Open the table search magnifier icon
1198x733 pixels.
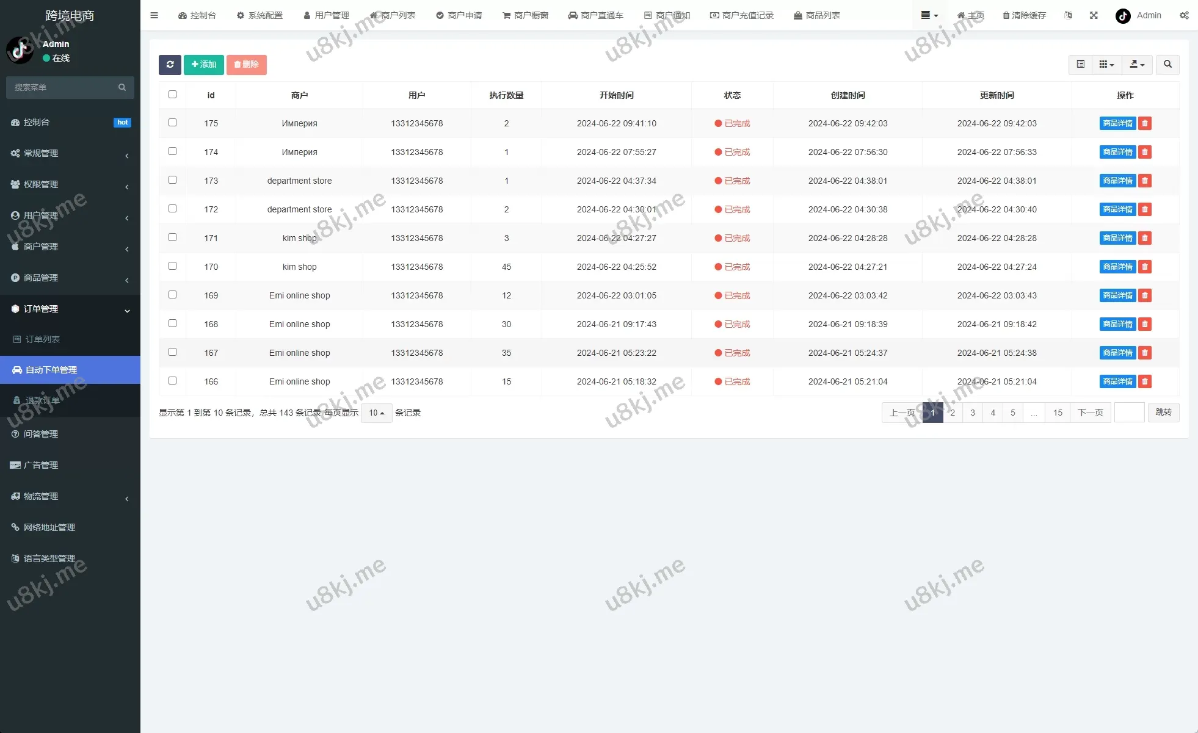coord(1167,65)
